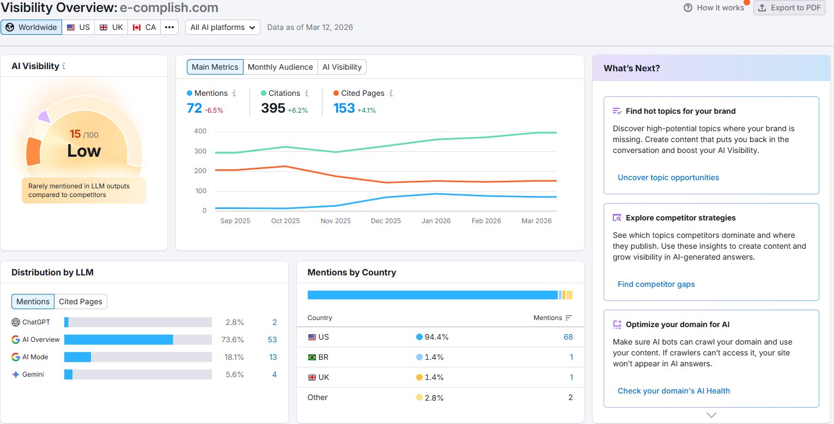Click the AI Visibility info icon
The height and width of the screenshot is (424, 834).
tap(64, 66)
